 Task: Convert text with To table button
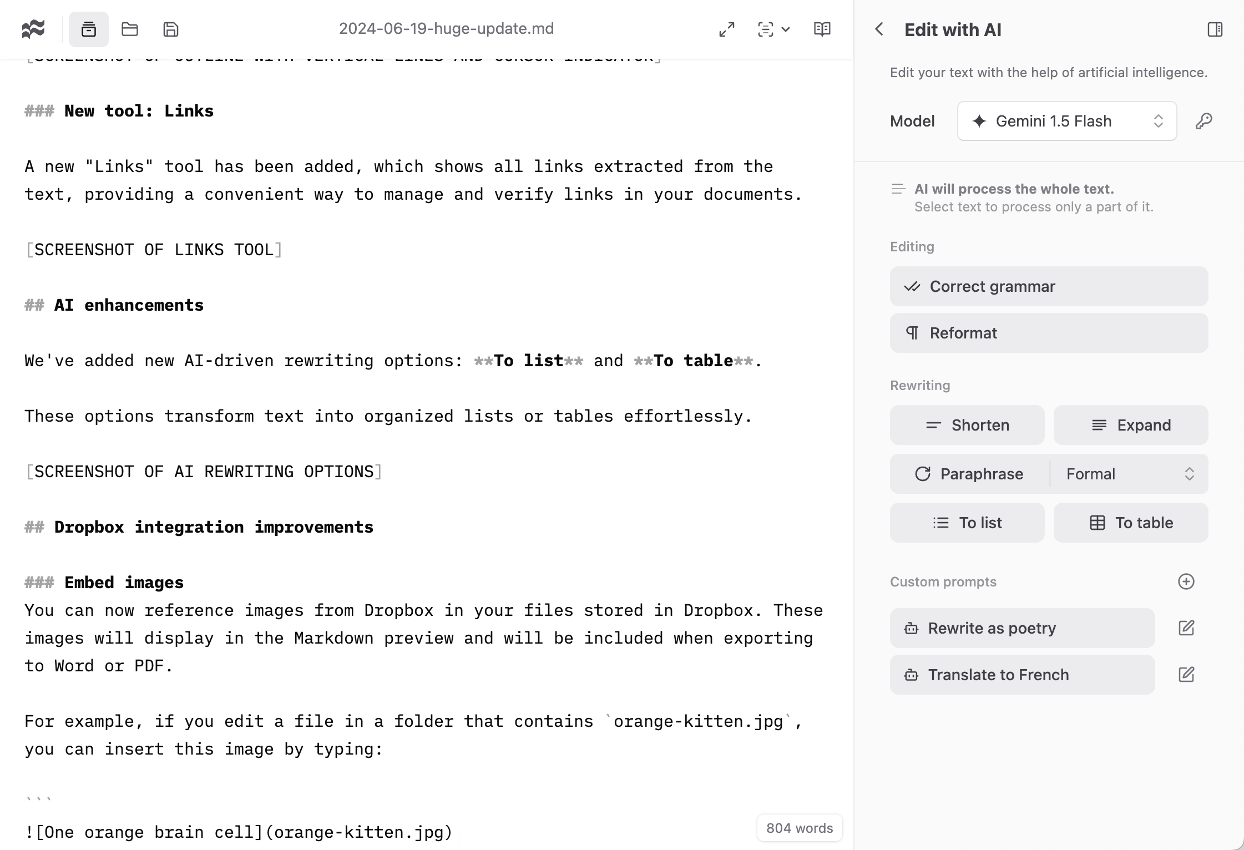(x=1130, y=523)
